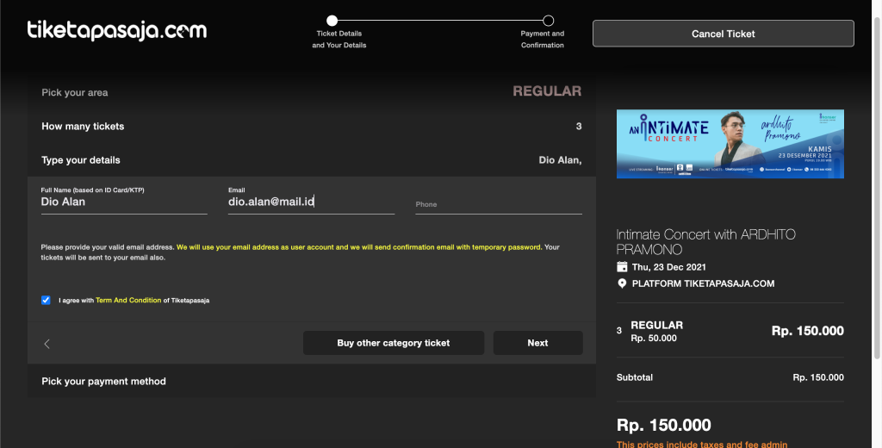Select the Payment and Confirmation step circle
The width and height of the screenshot is (882, 448).
click(548, 21)
